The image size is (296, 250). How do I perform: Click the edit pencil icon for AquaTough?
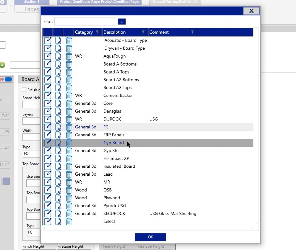[48, 56]
